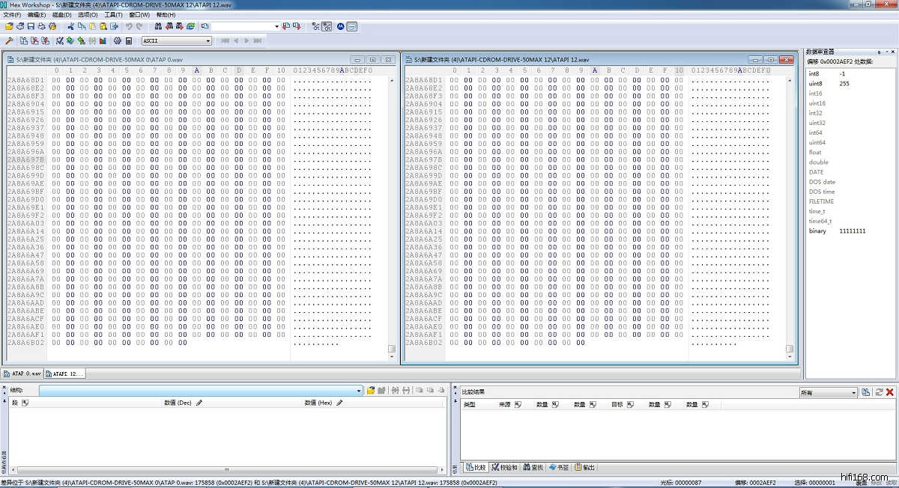The height and width of the screenshot is (488, 899).
Task: Toggle the rightmost panel display button in toolbar
Action: [x=352, y=26]
